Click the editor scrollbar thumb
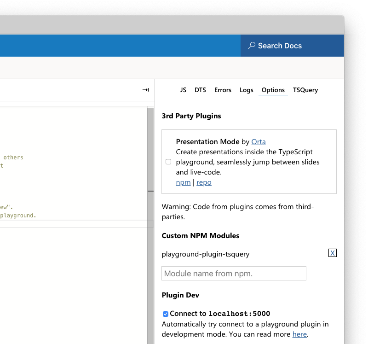368x344 pixels. (x=150, y=147)
